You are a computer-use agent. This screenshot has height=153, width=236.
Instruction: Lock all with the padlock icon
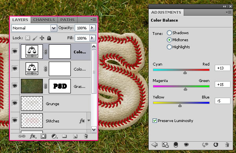(x=49, y=38)
